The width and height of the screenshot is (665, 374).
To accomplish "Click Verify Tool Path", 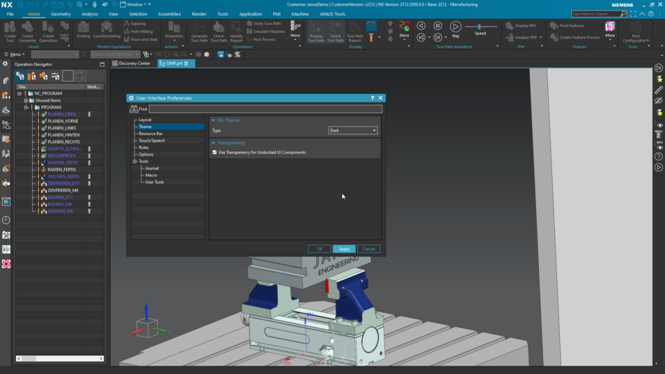I will [x=263, y=24].
